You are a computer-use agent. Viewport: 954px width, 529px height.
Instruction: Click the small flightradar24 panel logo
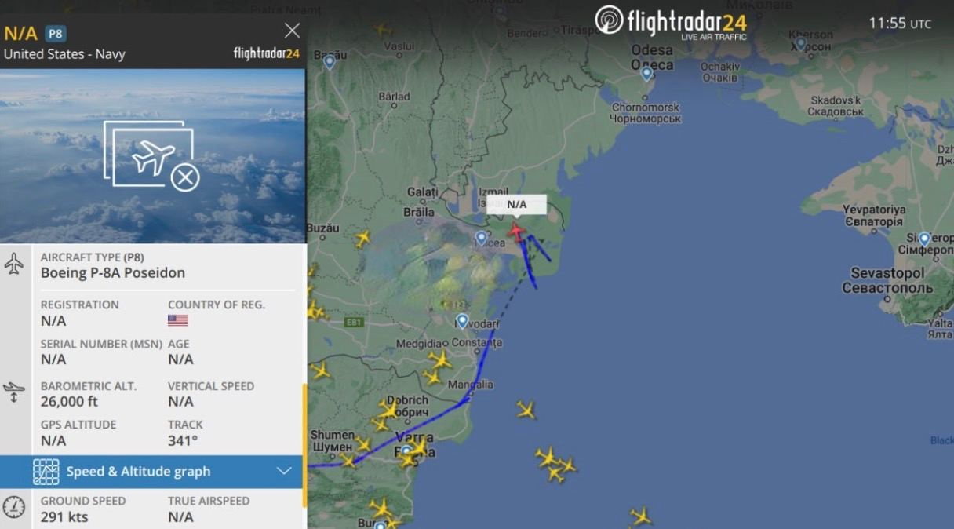[267, 53]
